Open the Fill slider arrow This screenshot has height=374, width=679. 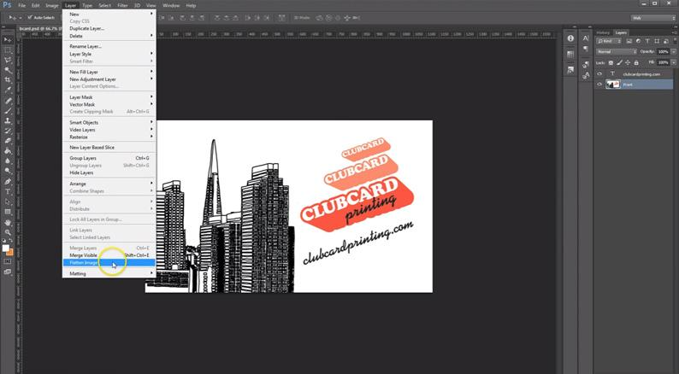[673, 62]
